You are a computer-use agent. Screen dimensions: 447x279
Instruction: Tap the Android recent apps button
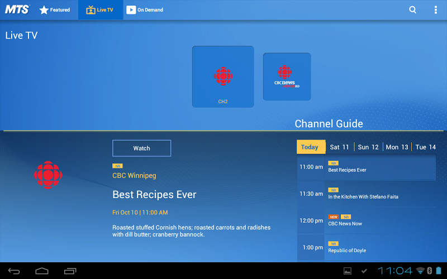pos(70,271)
